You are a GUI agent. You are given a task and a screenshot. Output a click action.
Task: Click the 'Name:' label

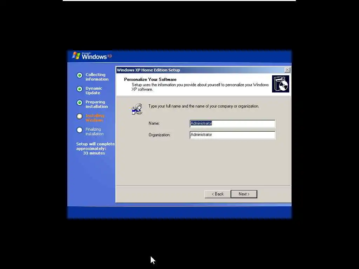(154, 123)
